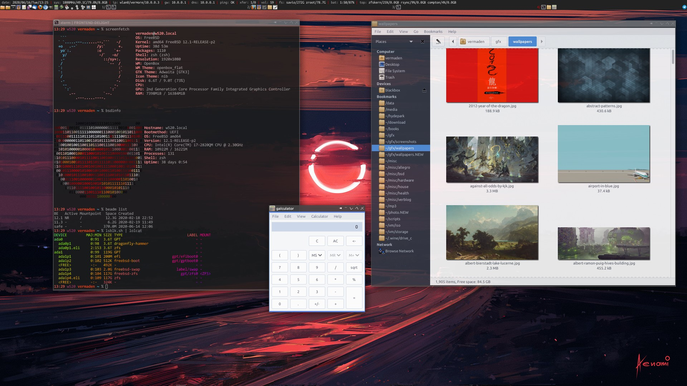Expand the M+ memory dropdown
Image resolution: width=687 pixels, height=386 pixels.
tap(354, 255)
